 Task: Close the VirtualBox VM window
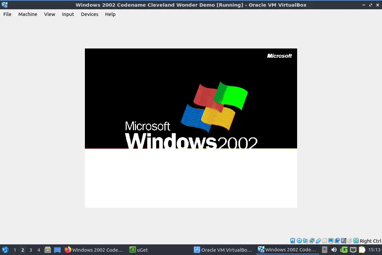377,5
